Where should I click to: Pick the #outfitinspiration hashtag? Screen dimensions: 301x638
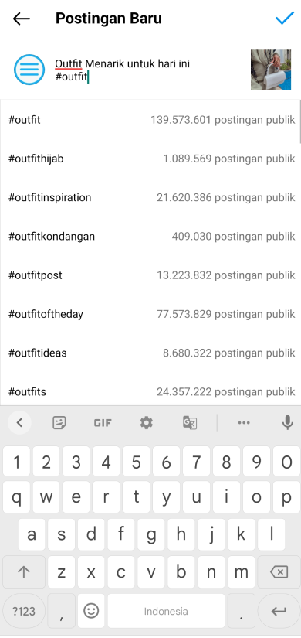[150, 198]
